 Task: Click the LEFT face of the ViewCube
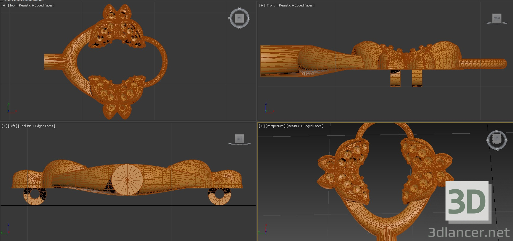[239, 139]
